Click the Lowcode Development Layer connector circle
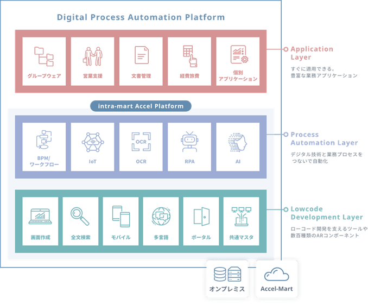 pyautogui.click(x=285, y=209)
